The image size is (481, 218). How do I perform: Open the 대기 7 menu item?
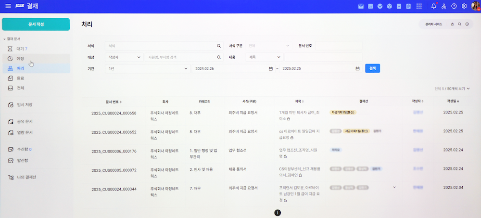pos(36,49)
